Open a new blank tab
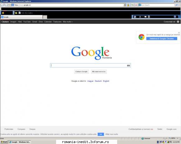The width and height of the screenshot is (181, 144). (45, 17)
